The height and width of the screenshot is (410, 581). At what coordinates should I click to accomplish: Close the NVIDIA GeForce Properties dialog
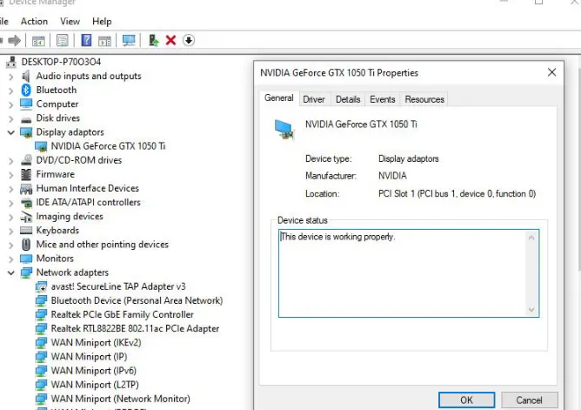[551, 72]
